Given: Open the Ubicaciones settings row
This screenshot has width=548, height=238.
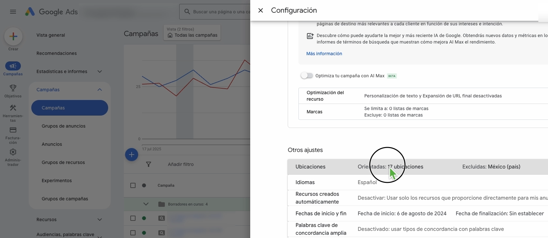Looking at the screenshot, I should 418,167.
